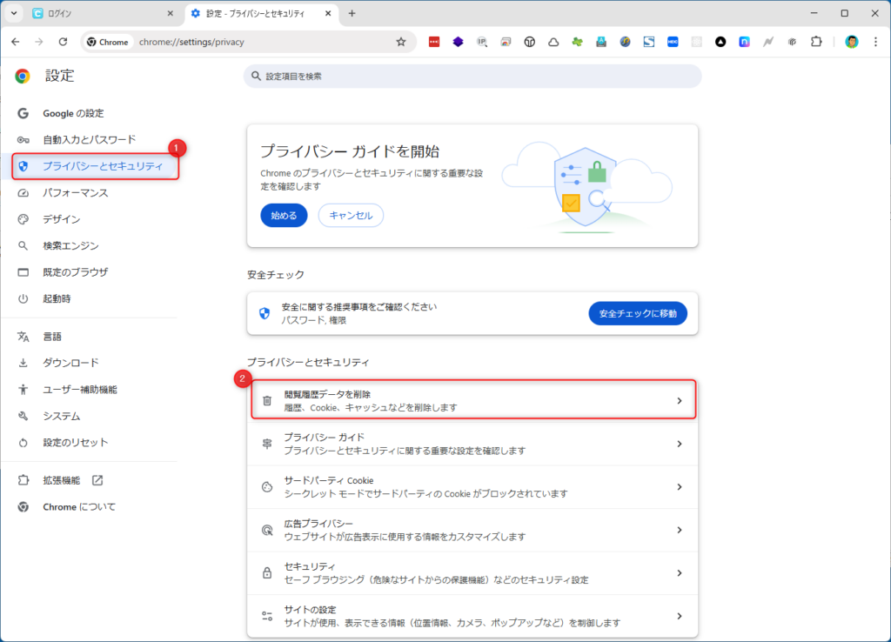The image size is (891, 642).
Task: Click the profile avatar icon
Action: [851, 42]
